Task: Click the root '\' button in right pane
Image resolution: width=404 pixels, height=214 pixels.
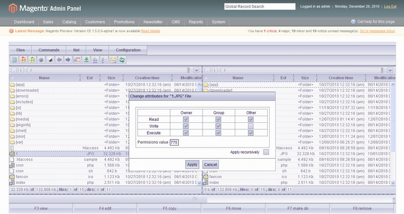Action: [214, 70]
